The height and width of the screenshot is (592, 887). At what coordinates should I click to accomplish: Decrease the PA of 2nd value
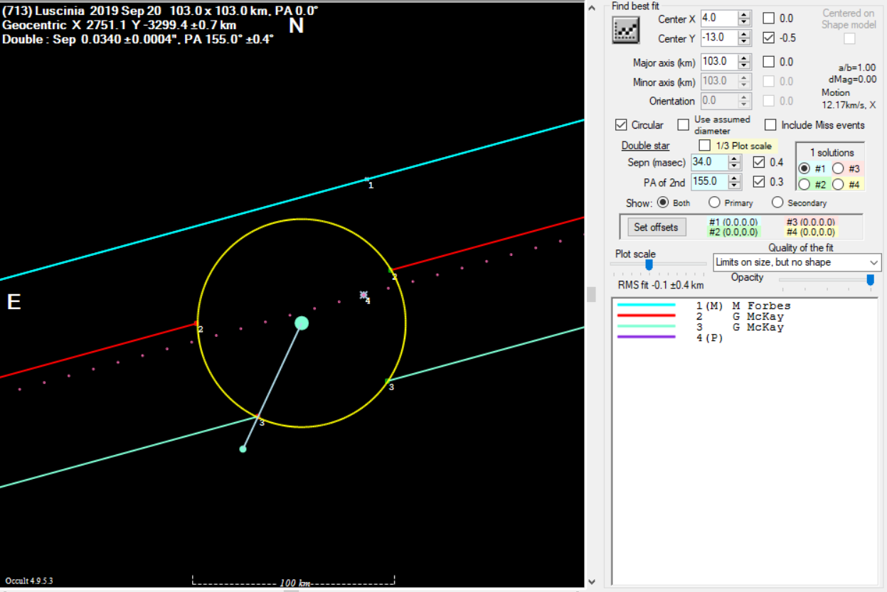point(735,185)
